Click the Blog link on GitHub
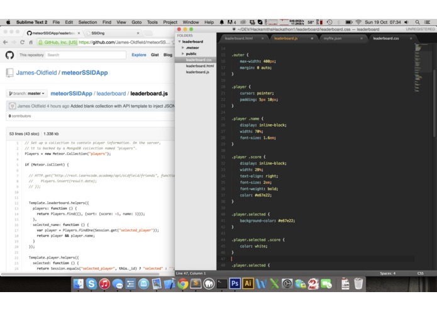The width and height of the screenshot is (437, 311). pos(168,55)
